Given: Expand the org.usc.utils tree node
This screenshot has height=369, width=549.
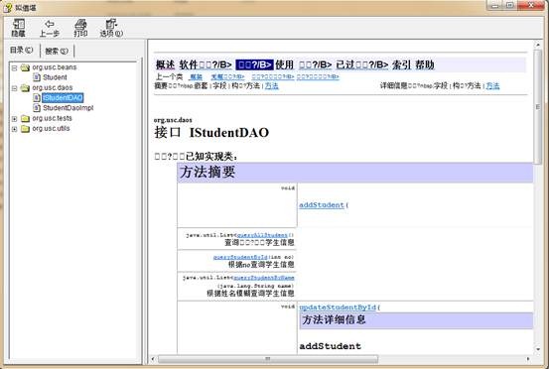Looking at the screenshot, I should tap(14, 129).
